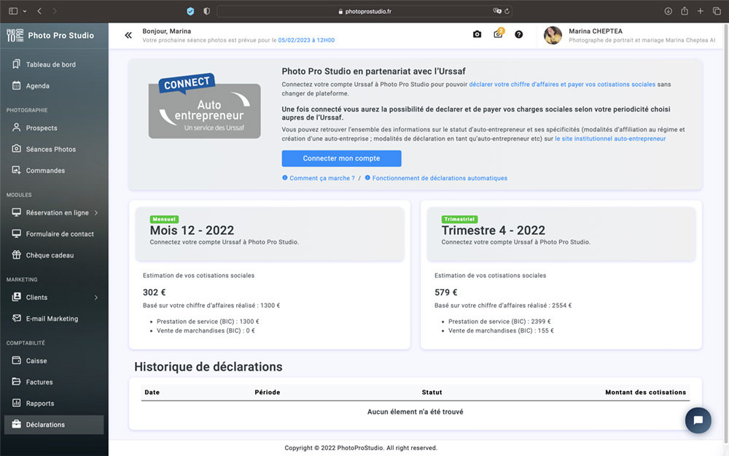This screenshot has width=729, height=456.
Task: Open the chat bubble widget
Action: (x=698, y=420)
